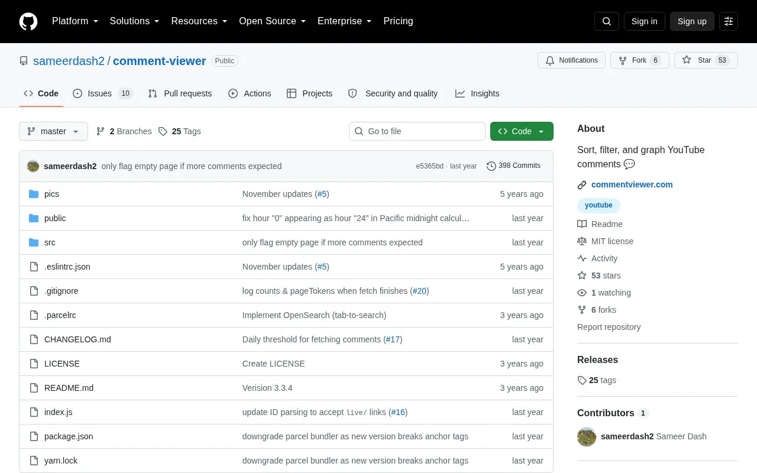Click the GitHub logo icon

tap(28, 21)
